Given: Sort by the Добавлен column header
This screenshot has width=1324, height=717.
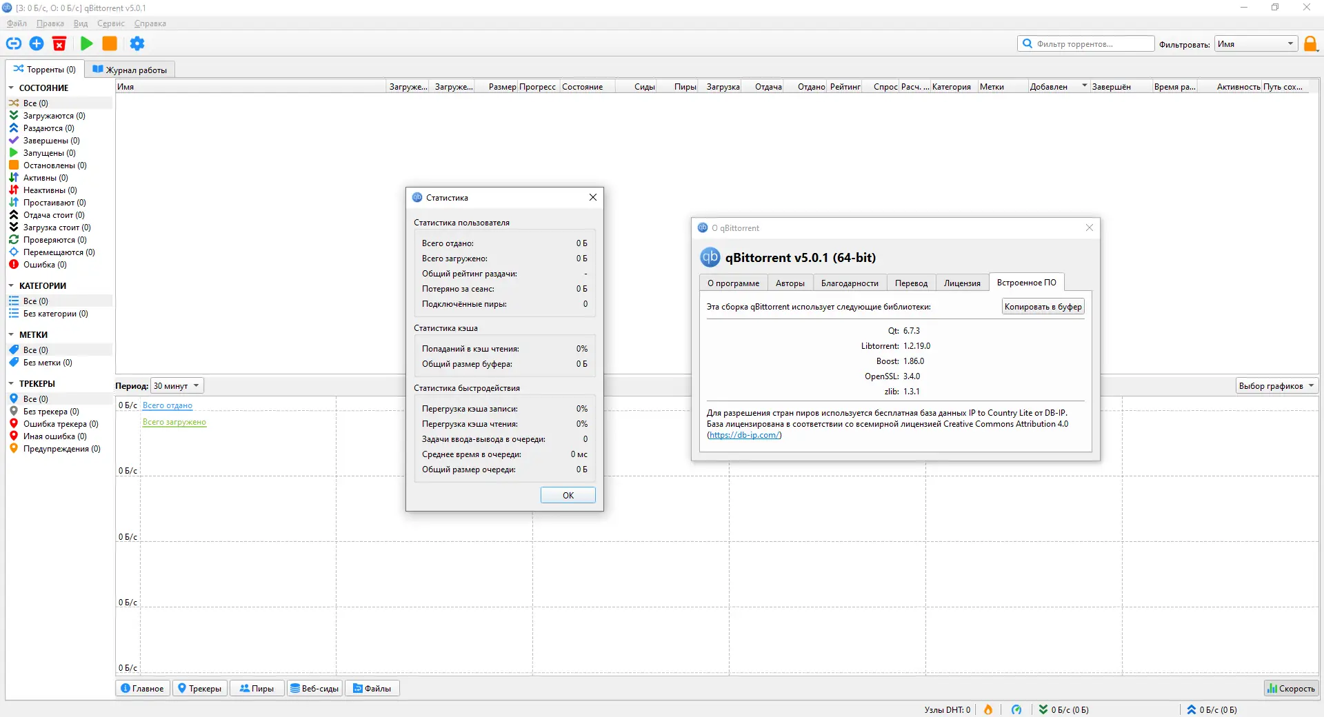Looking at the screenshot, I should 1058,87.
